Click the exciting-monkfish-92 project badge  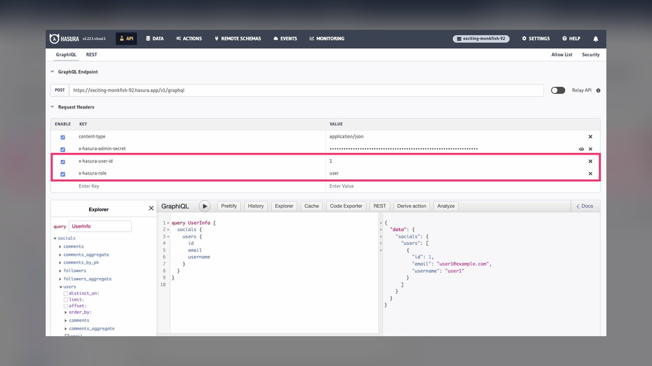(481, 38)
